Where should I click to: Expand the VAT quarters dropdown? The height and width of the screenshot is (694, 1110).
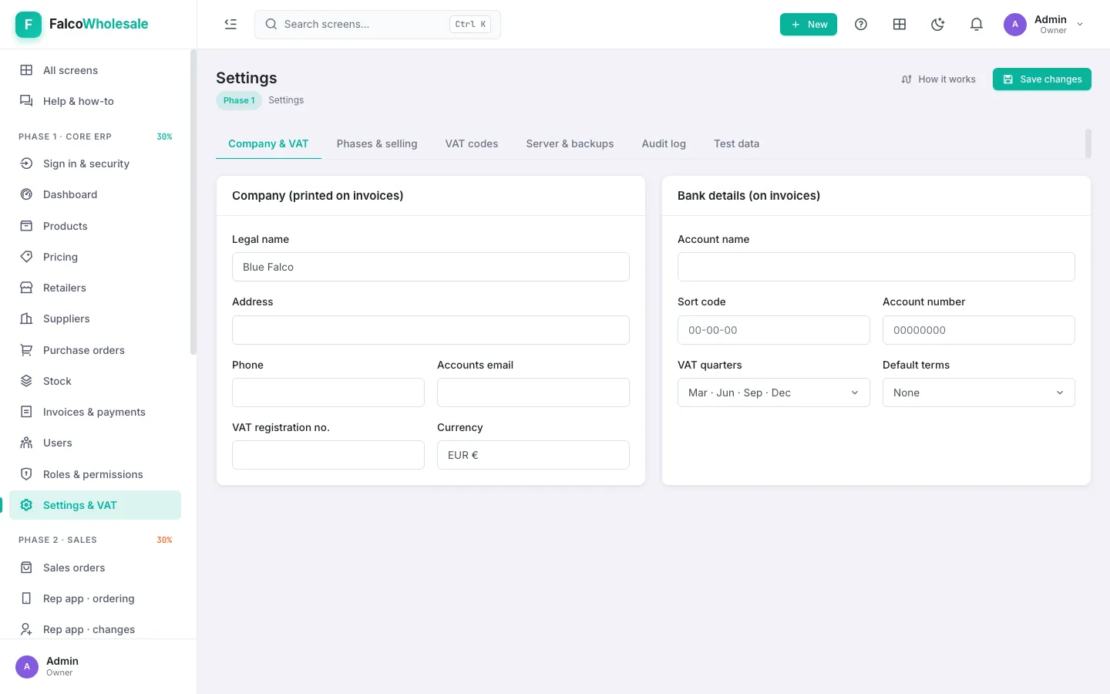click(773, 392)
